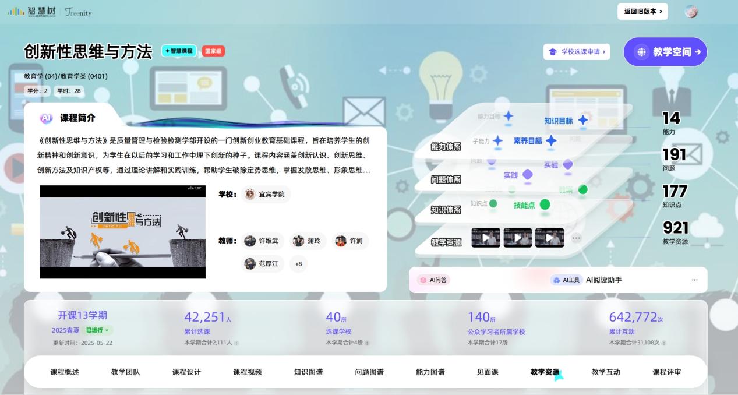The height and width of the screenshot is (395, 738).
Task: Click 学校选课申请 link
Action: (577, 52)
